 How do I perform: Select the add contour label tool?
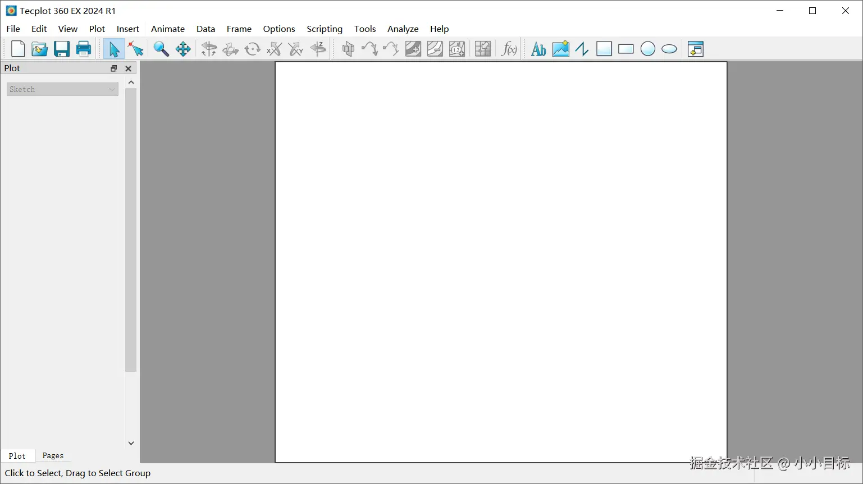(457, 49)
